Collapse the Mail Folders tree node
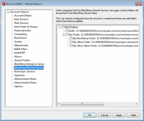 60,27
